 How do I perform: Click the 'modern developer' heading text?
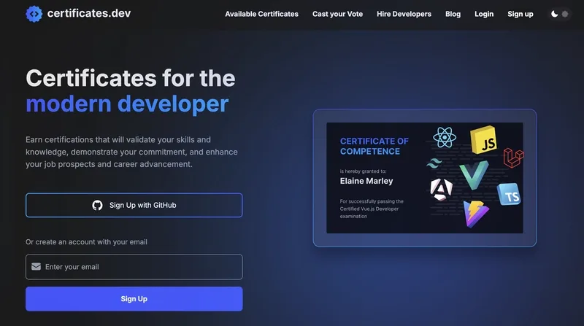pos(127,104)
